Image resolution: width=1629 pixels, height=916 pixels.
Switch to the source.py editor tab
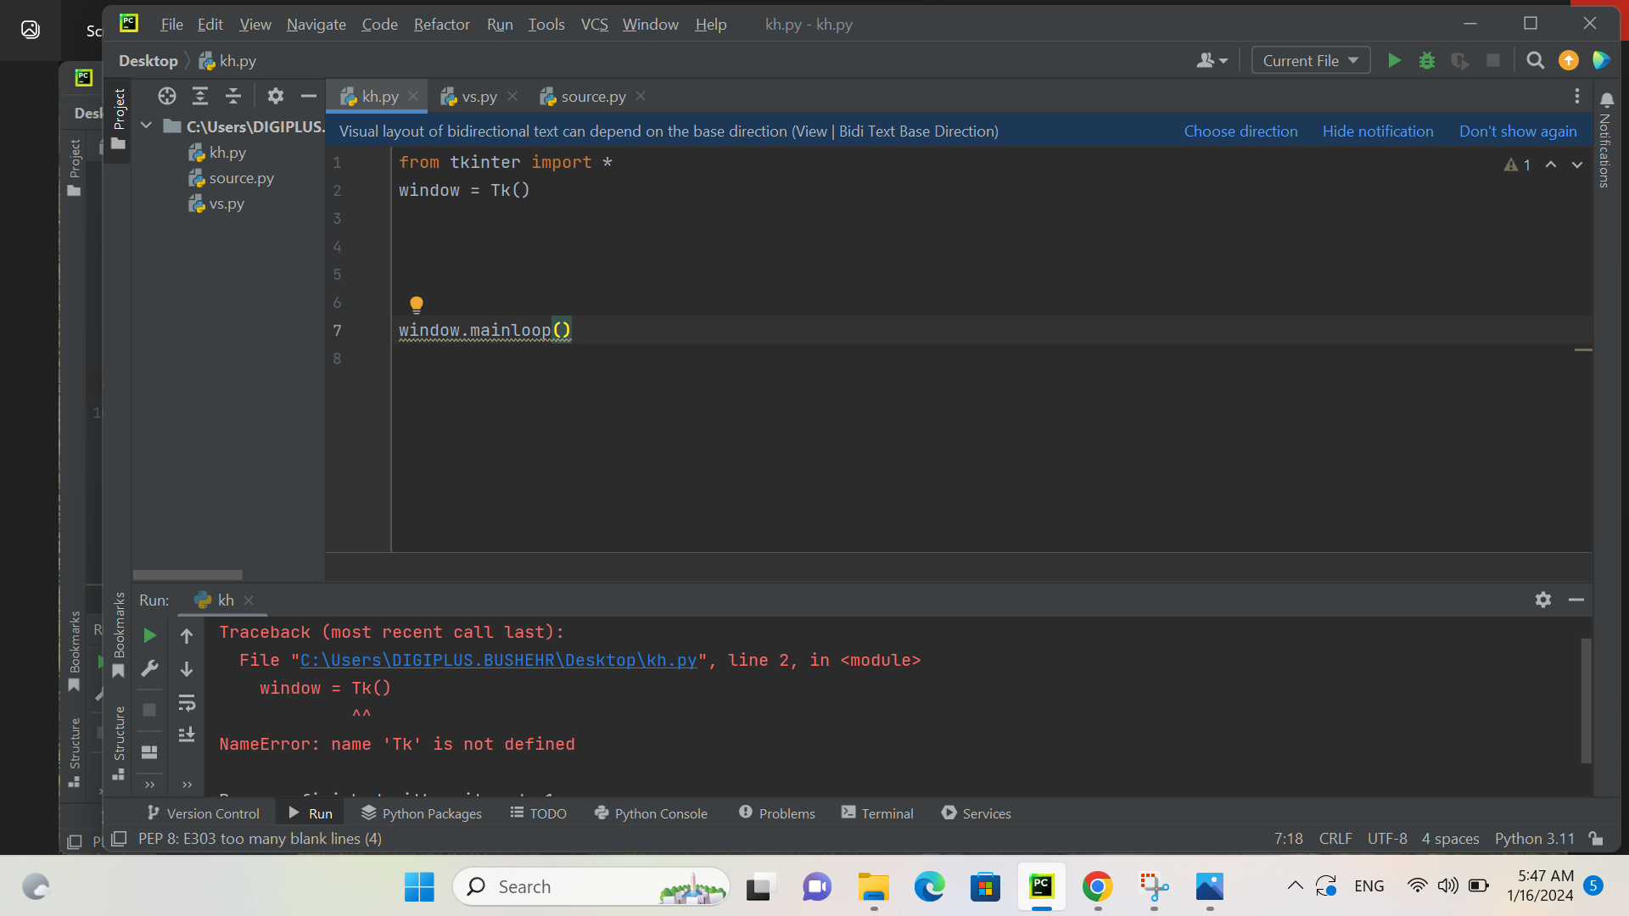click(x=592, y=97)
